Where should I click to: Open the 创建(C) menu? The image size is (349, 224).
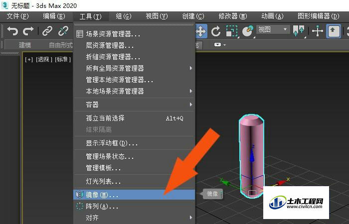coord(193,16)
